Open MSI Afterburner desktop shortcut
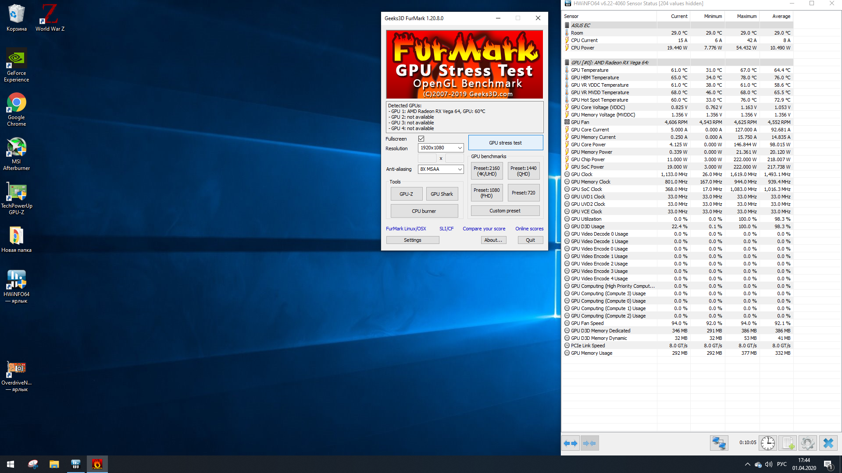This screenshot has width=842, height=473. click(x=17, y=154)
